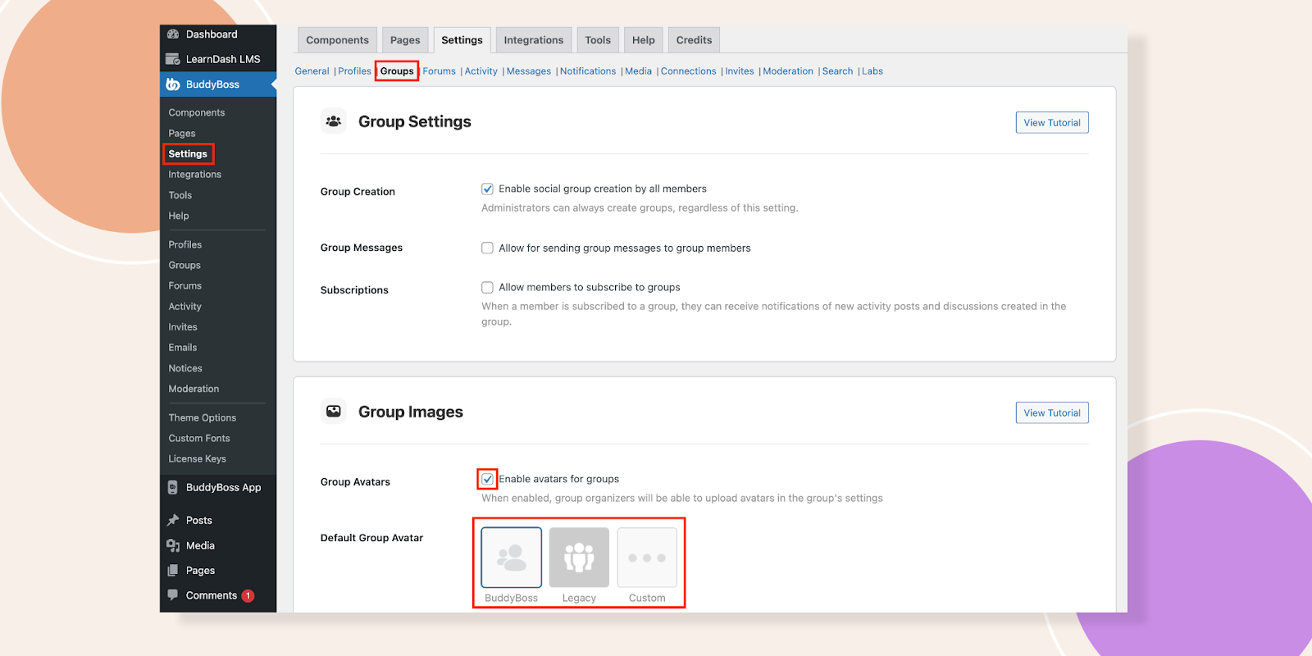Open the Notifications settings sub-link
This screenshot has height=656, width=1312.
pyautogui.click(x=588, y=71)
